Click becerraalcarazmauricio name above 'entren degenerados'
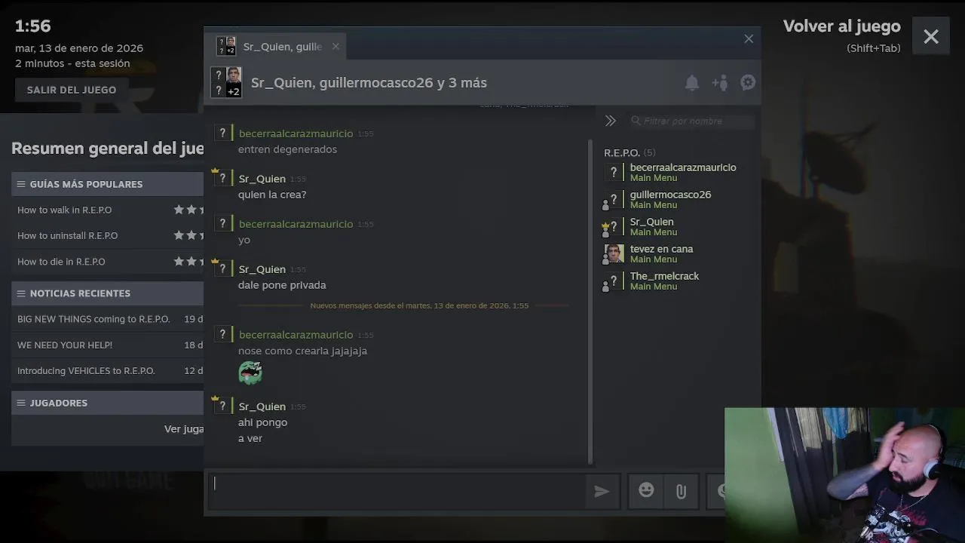965x543 pixels. point(296,133)
